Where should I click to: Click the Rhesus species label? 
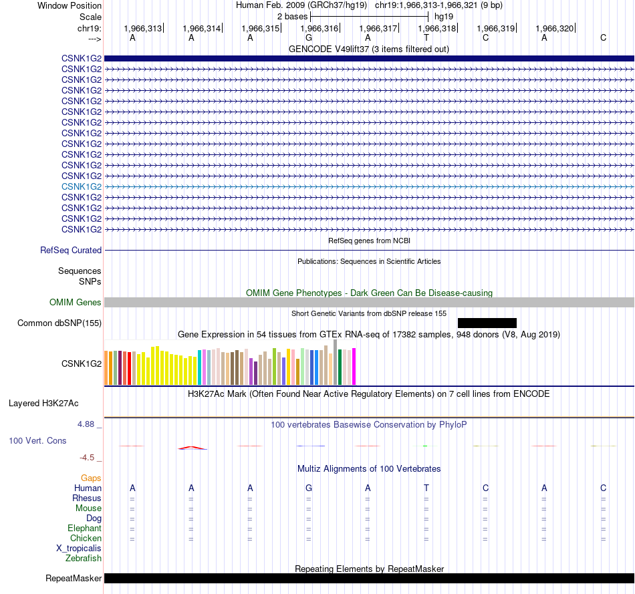pos(87,498)
